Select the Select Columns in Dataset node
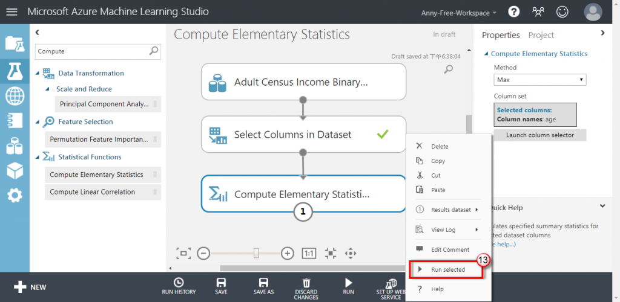 pos(304,135)
